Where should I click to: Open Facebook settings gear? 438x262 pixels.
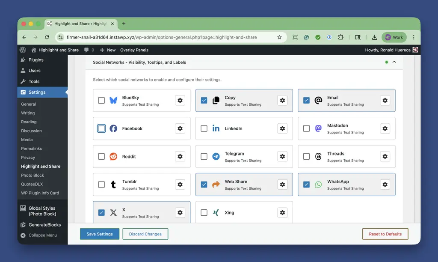point(180,128)
